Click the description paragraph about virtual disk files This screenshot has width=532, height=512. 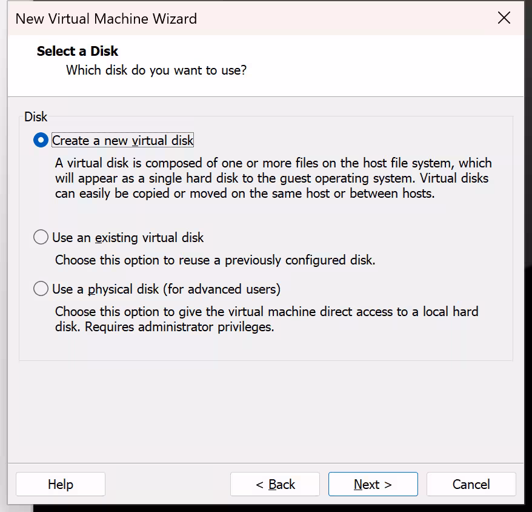[273, 178]
